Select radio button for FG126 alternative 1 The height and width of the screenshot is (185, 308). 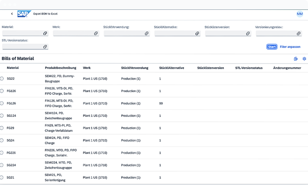[2, 91]
